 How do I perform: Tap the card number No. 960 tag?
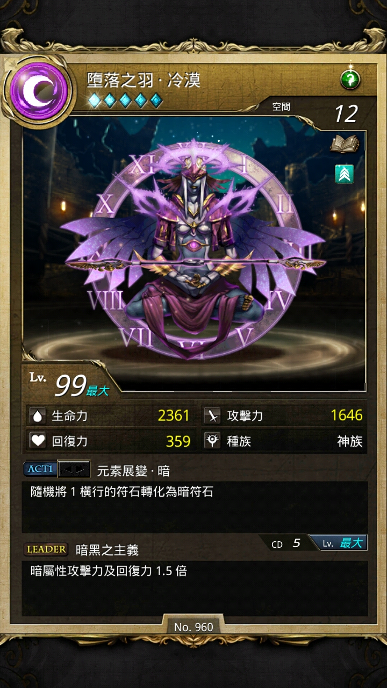(193, 627)
